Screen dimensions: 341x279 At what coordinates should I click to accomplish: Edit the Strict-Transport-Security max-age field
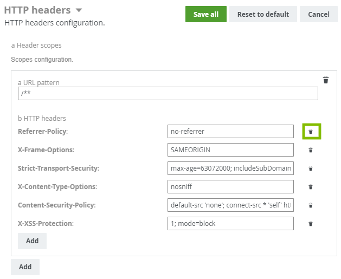coord(230,168)
